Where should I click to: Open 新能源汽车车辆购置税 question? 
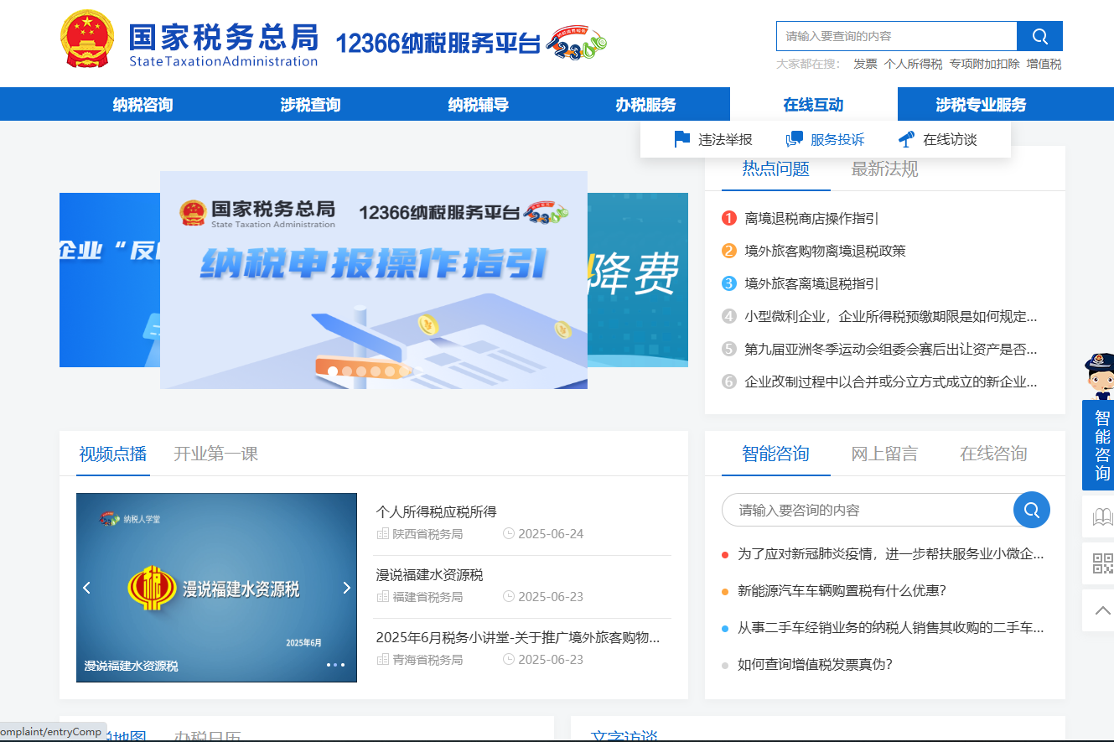pyautogui.click(x=842, y=590)
